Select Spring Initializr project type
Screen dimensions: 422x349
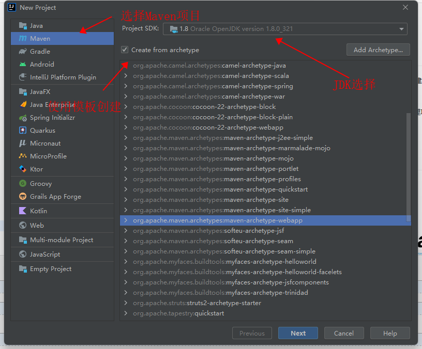62,118
